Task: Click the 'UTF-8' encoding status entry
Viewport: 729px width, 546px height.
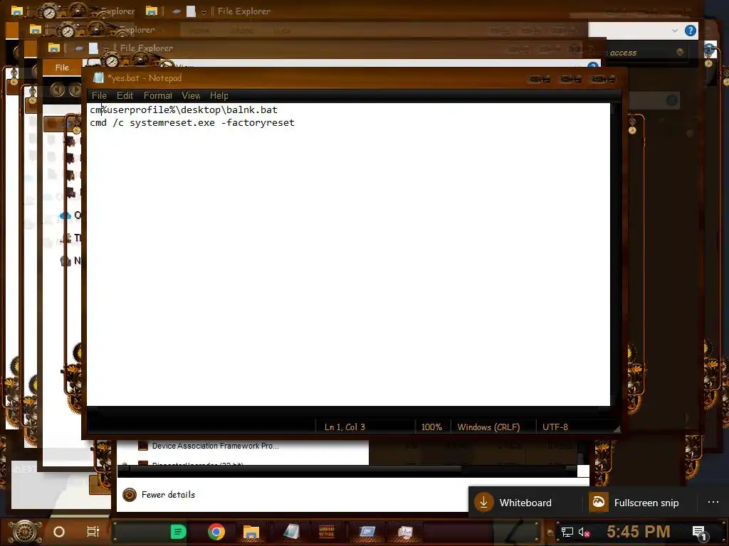Action: point(555,427)
